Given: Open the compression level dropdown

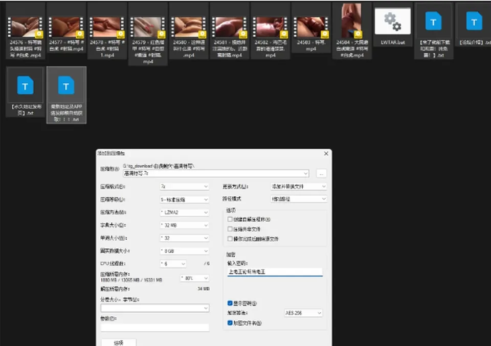Looking at the screenshot, I should pos(184,199).
